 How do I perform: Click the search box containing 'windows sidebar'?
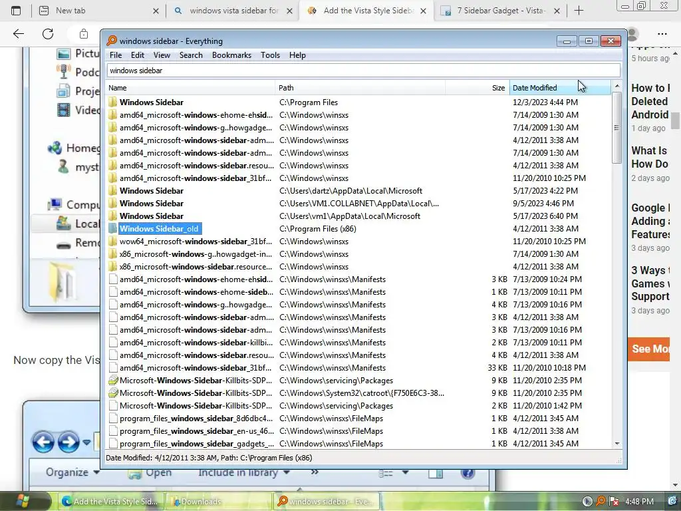click(x=364, y=71)
